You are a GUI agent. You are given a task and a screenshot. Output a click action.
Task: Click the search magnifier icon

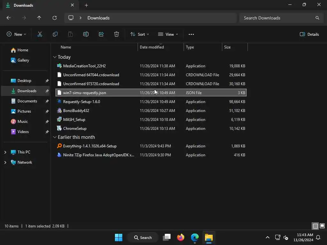(317, 18)
